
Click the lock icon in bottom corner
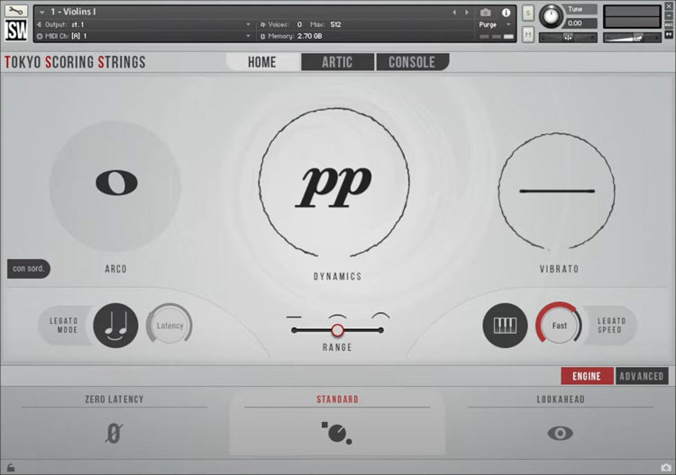click(x=11, y=467)
